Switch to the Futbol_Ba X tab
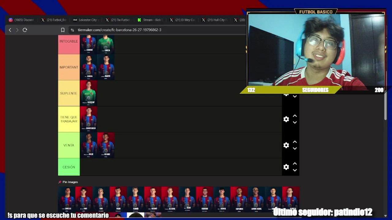 point(54,20)
